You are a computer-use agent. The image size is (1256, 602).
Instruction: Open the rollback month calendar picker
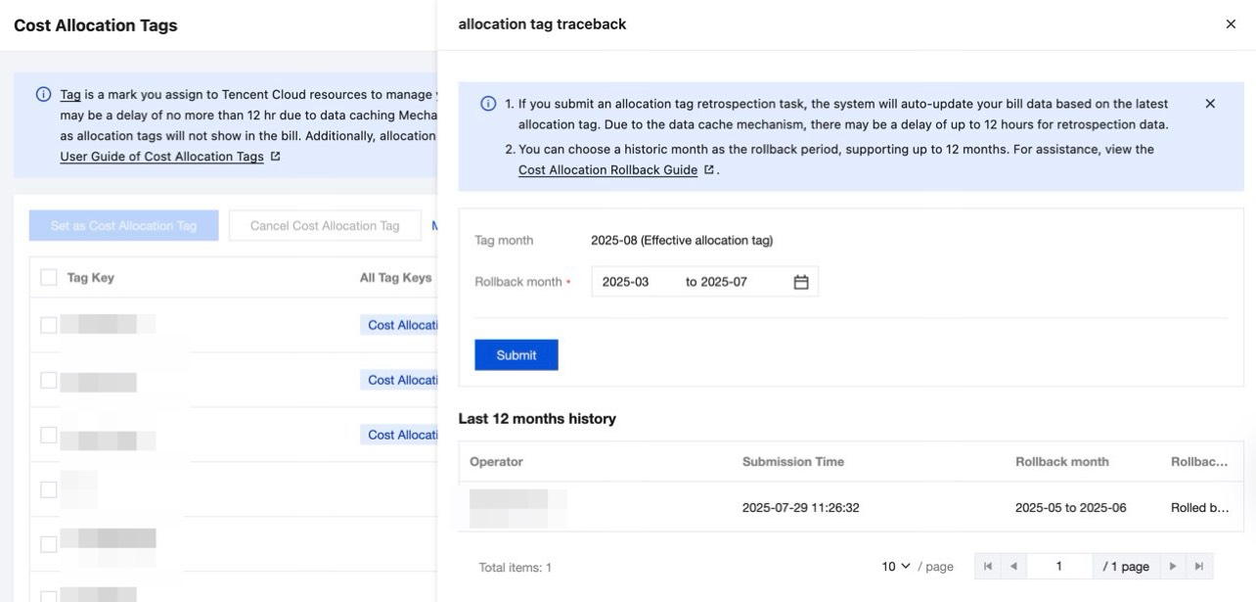[801, 282]
